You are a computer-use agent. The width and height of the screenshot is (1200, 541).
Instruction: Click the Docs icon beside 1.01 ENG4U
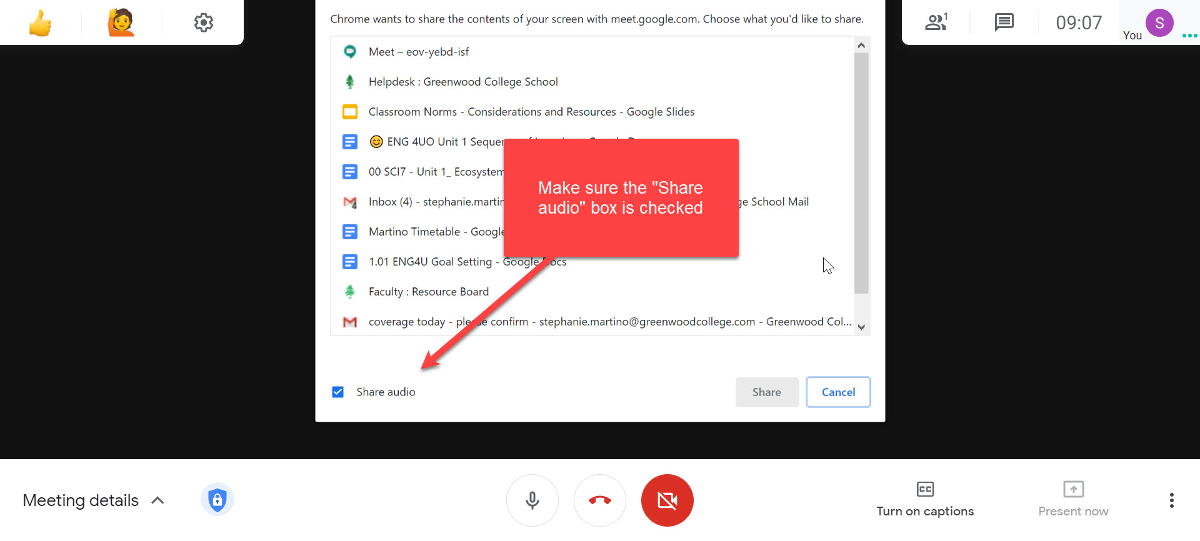pyautogui.click(x=350, y=262)
